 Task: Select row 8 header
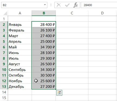click(4, 58)
